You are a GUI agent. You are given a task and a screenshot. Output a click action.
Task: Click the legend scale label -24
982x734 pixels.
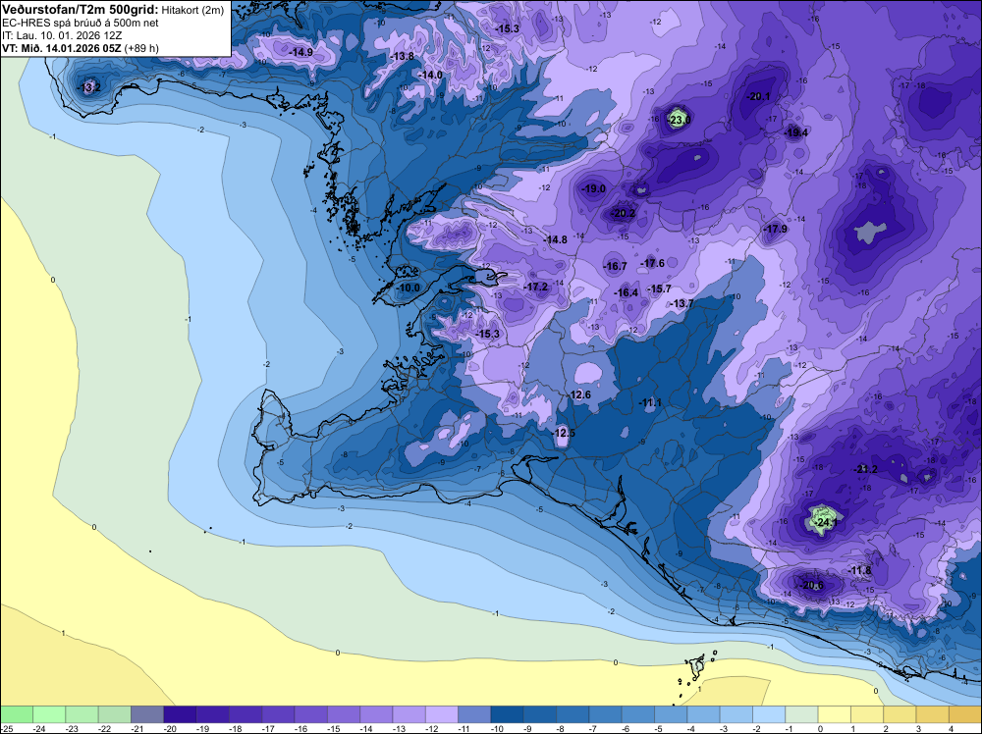39,729
